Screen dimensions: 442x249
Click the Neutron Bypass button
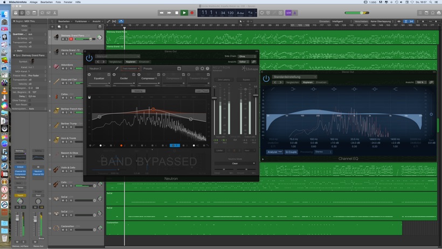(x=246, y=80)
